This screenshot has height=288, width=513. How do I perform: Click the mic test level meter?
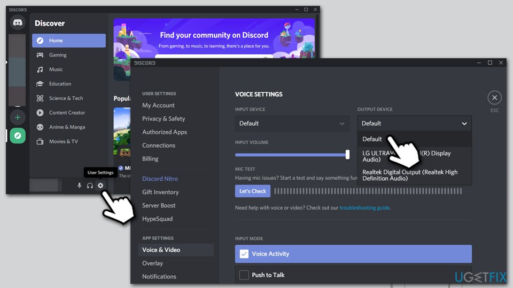[368, 191]
